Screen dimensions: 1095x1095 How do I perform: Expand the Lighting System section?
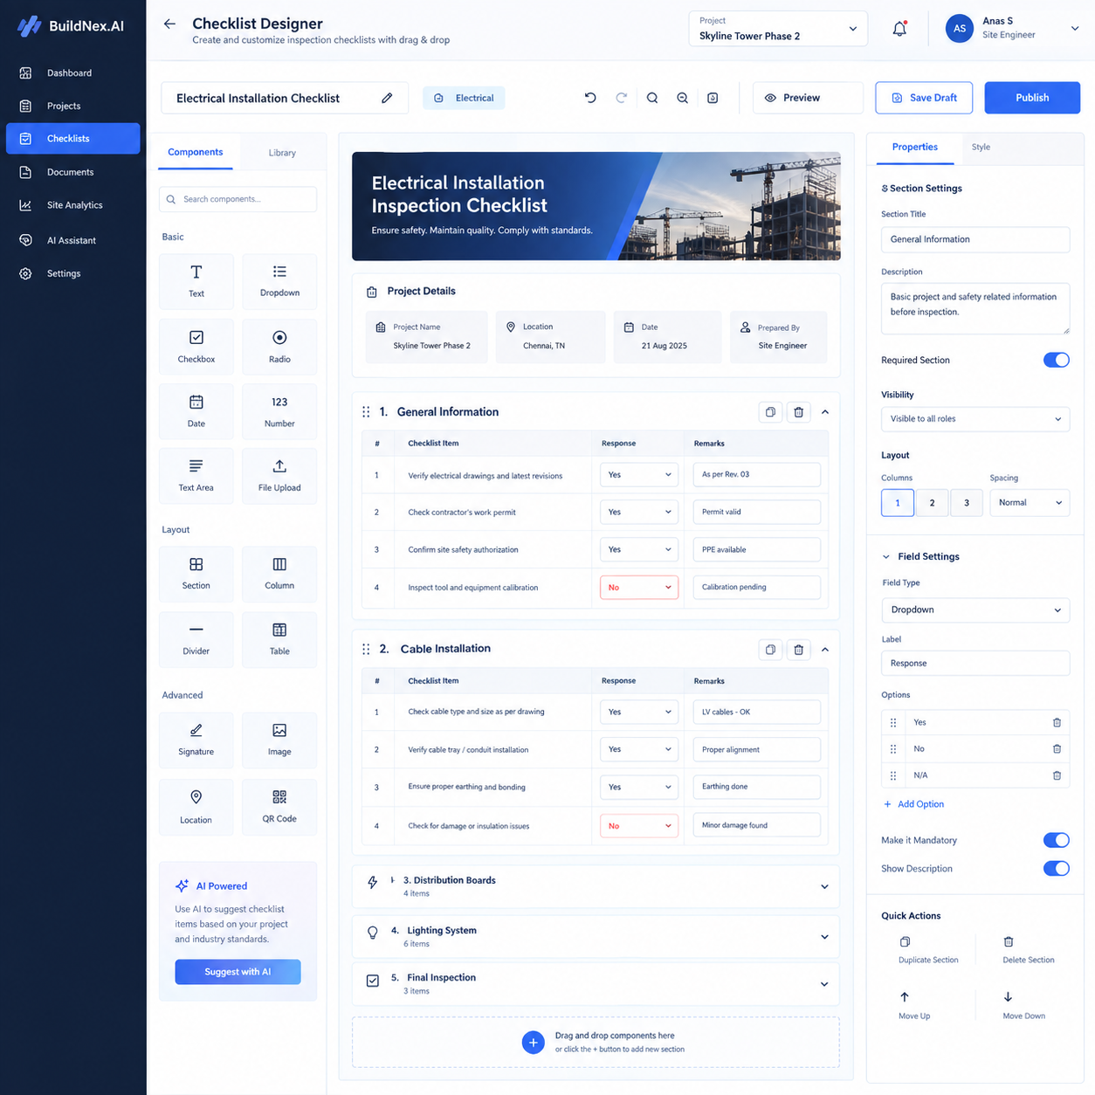824,937
